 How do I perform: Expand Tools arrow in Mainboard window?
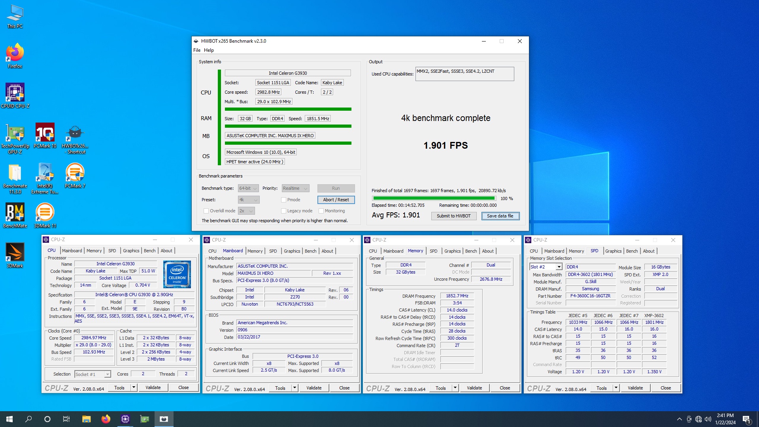coord(295,388)
